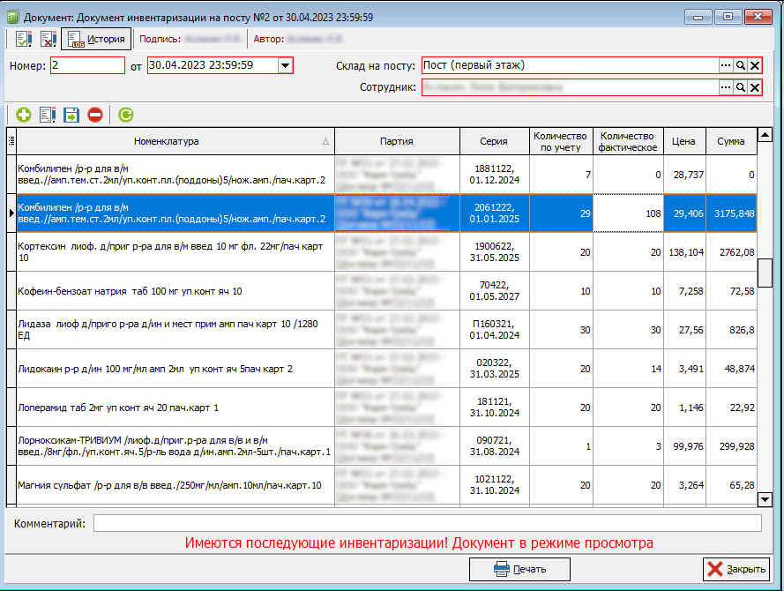Click the document icon with red cross
Image resolution: width=784 pixels, height=591 pixels.
(48, 39)
